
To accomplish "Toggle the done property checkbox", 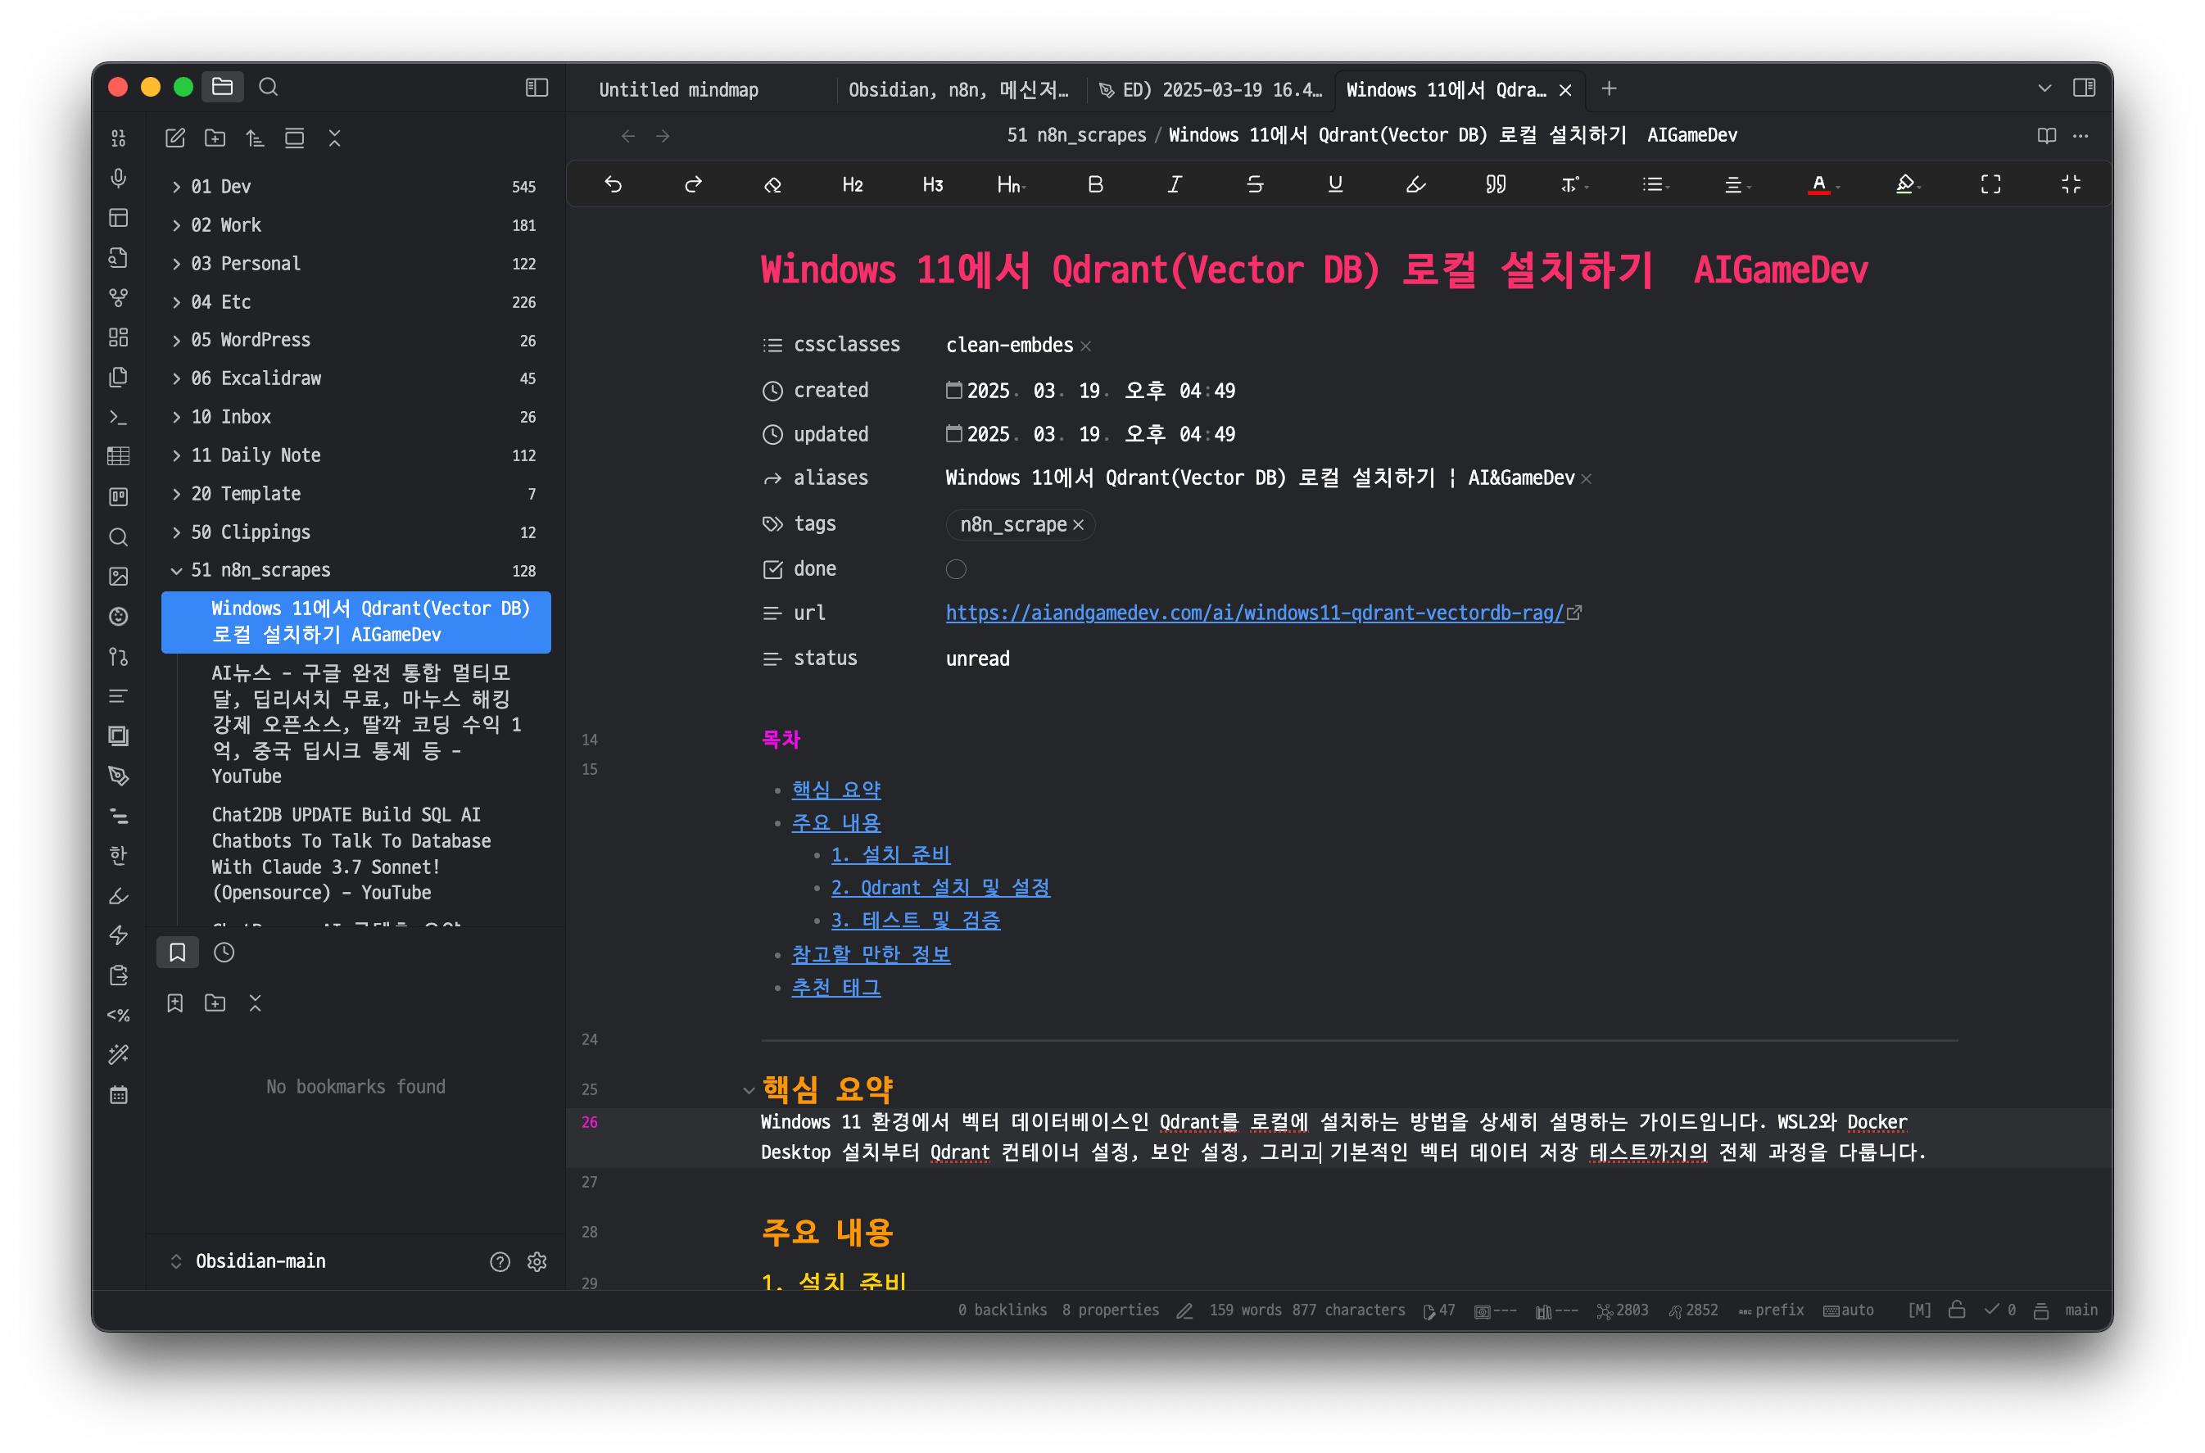I will [956, 569].
